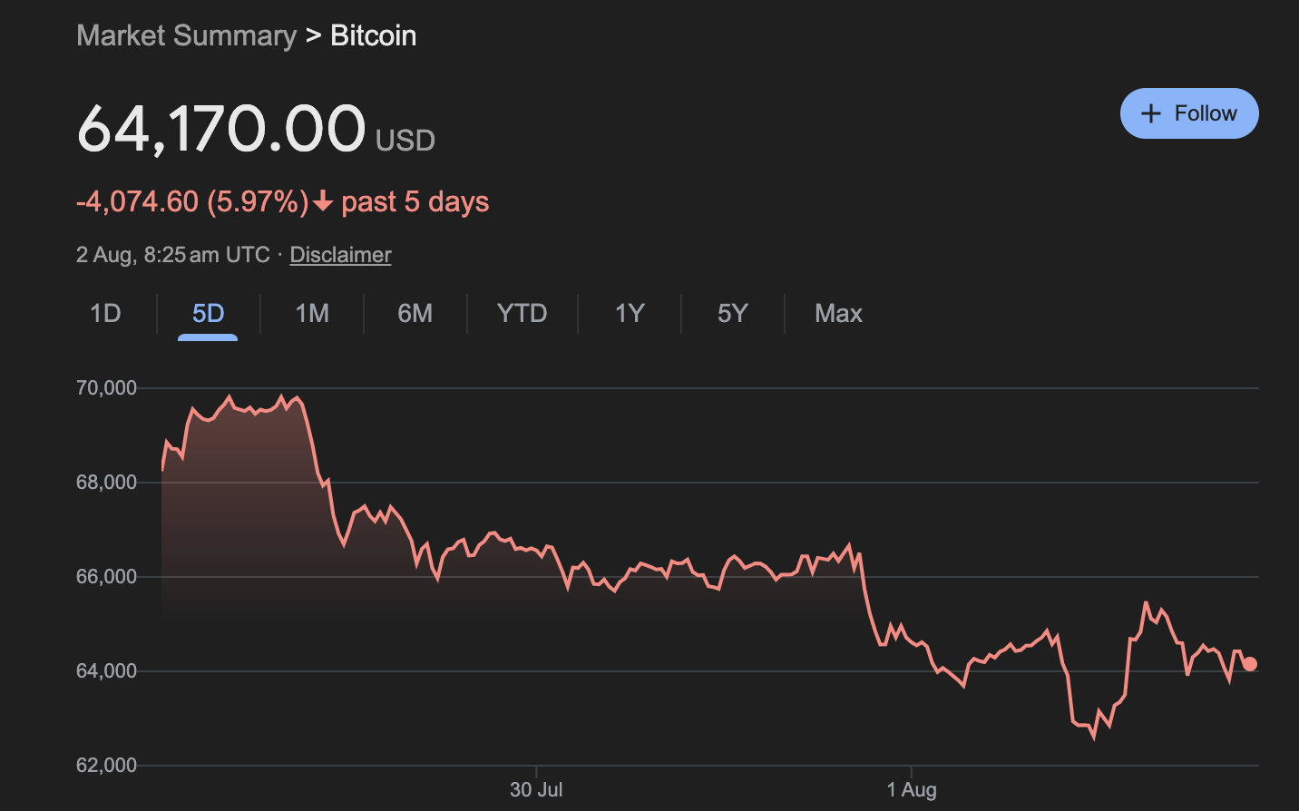The height and width of the screenshot is (811, 1299).
Task: Click the USD currency label
Action: (405, 141)
